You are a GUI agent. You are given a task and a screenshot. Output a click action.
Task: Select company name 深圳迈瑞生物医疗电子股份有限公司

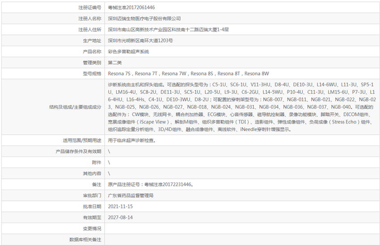click(x=144, y=19)
